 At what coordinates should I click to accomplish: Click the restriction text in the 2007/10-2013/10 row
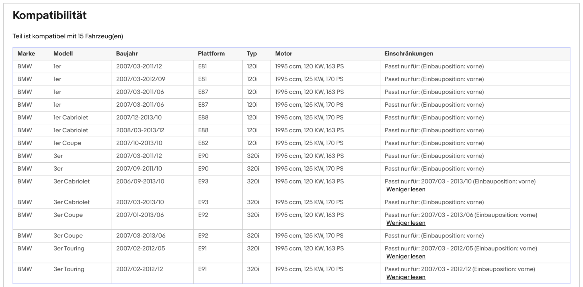pyautogui.click(x=434, y=143)
